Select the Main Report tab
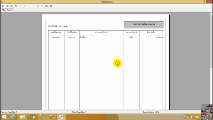 [x=7, y=10]
